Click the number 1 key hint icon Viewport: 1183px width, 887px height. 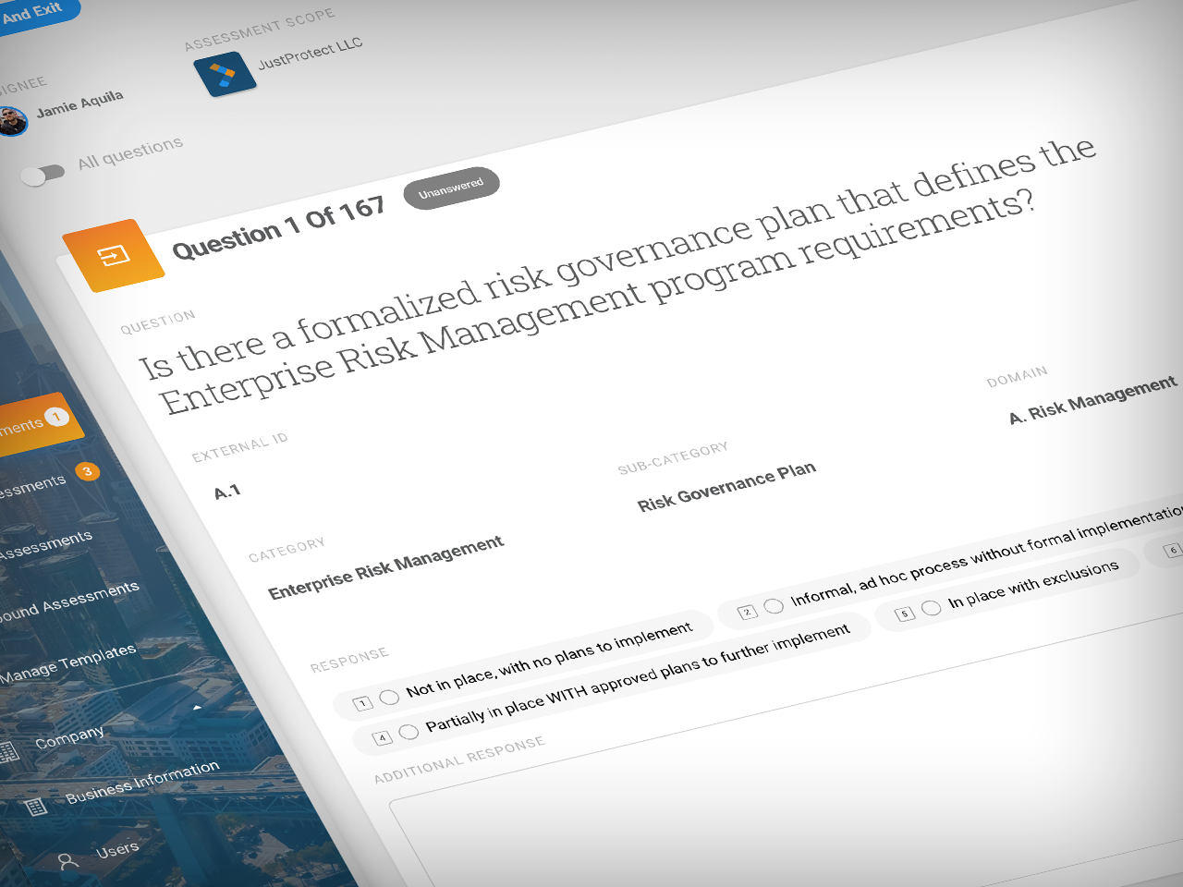point(363,704)
